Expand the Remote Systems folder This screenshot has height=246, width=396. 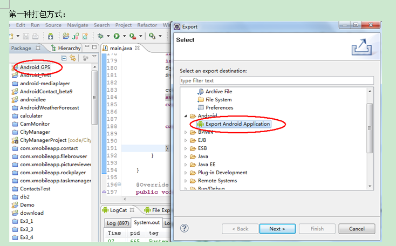click(186, 181)
